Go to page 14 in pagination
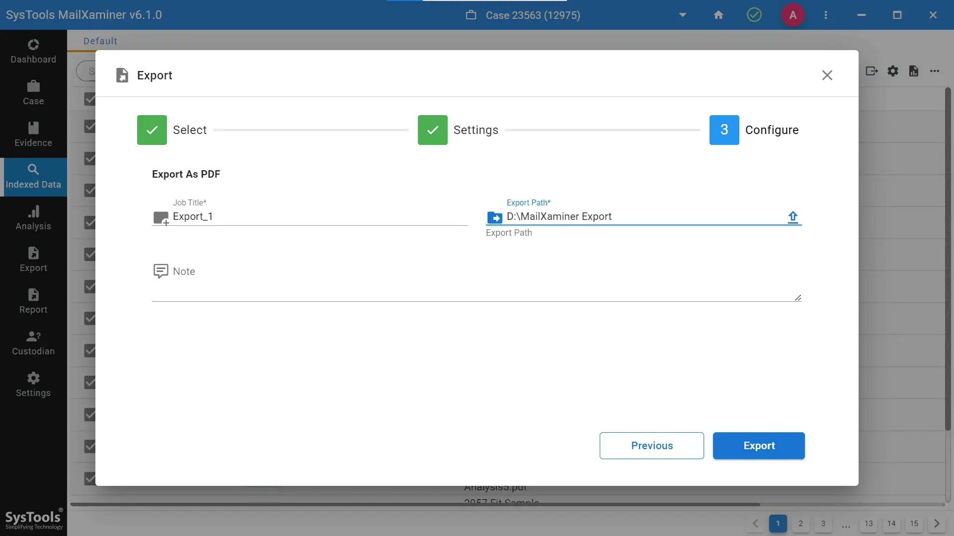The image size is (954, 536). (x=891, y=524)
